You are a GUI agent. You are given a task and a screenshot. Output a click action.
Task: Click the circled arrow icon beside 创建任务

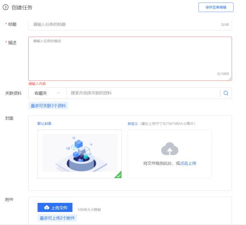(x=6, y=7)
